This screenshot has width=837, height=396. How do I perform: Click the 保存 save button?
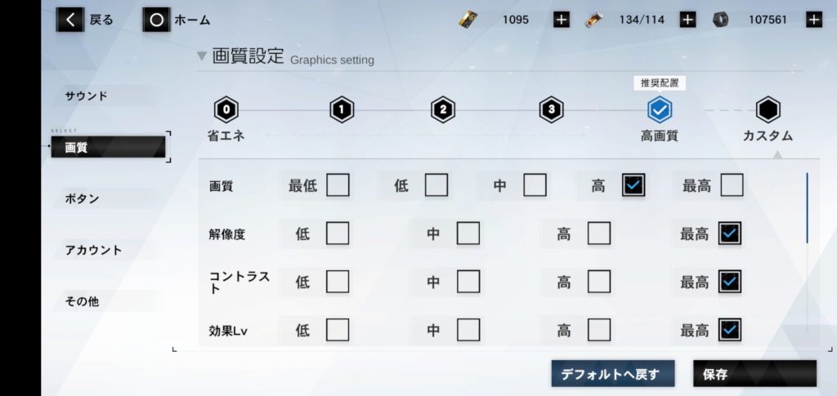click(x=754, y=374)
